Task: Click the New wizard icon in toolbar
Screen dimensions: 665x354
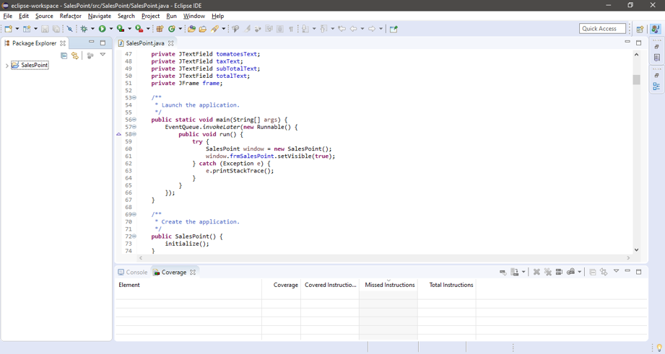Action: pyautogui.click(x=9, y=29)
